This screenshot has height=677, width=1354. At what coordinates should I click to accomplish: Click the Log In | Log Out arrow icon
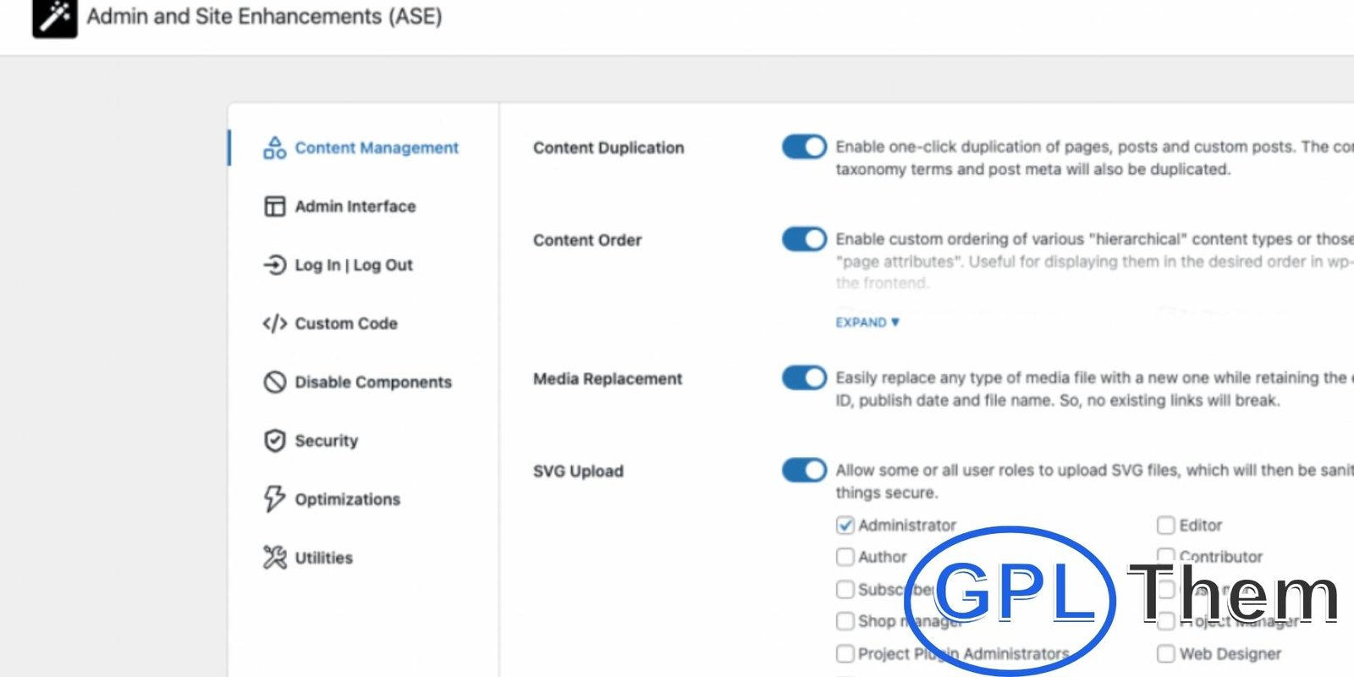(x=274, y=265)
